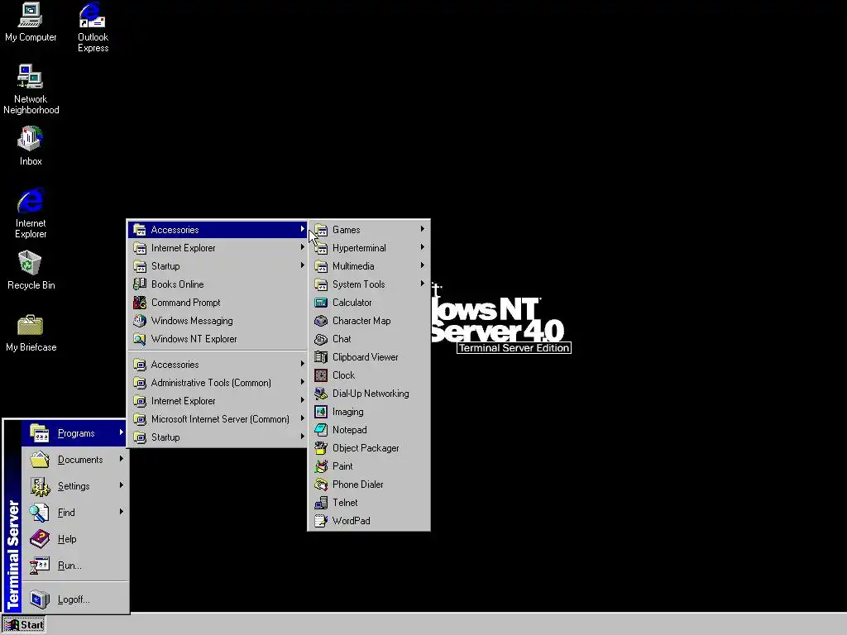Expand upper Internet Explorer program group

point(218,248)
